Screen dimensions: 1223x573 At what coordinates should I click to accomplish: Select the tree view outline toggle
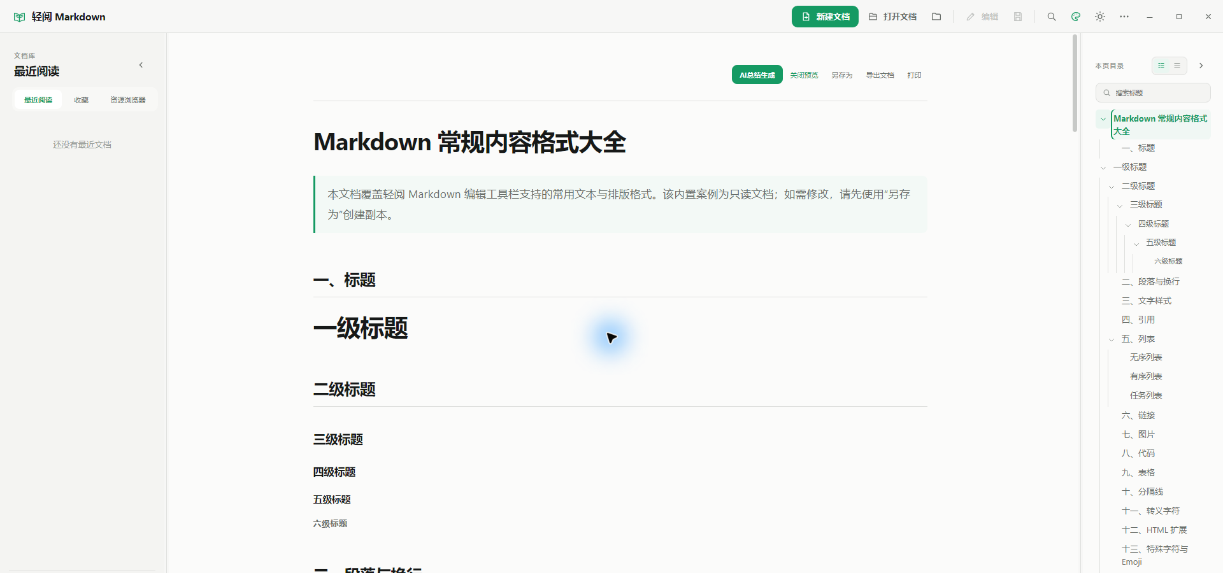pos(1161,66)
